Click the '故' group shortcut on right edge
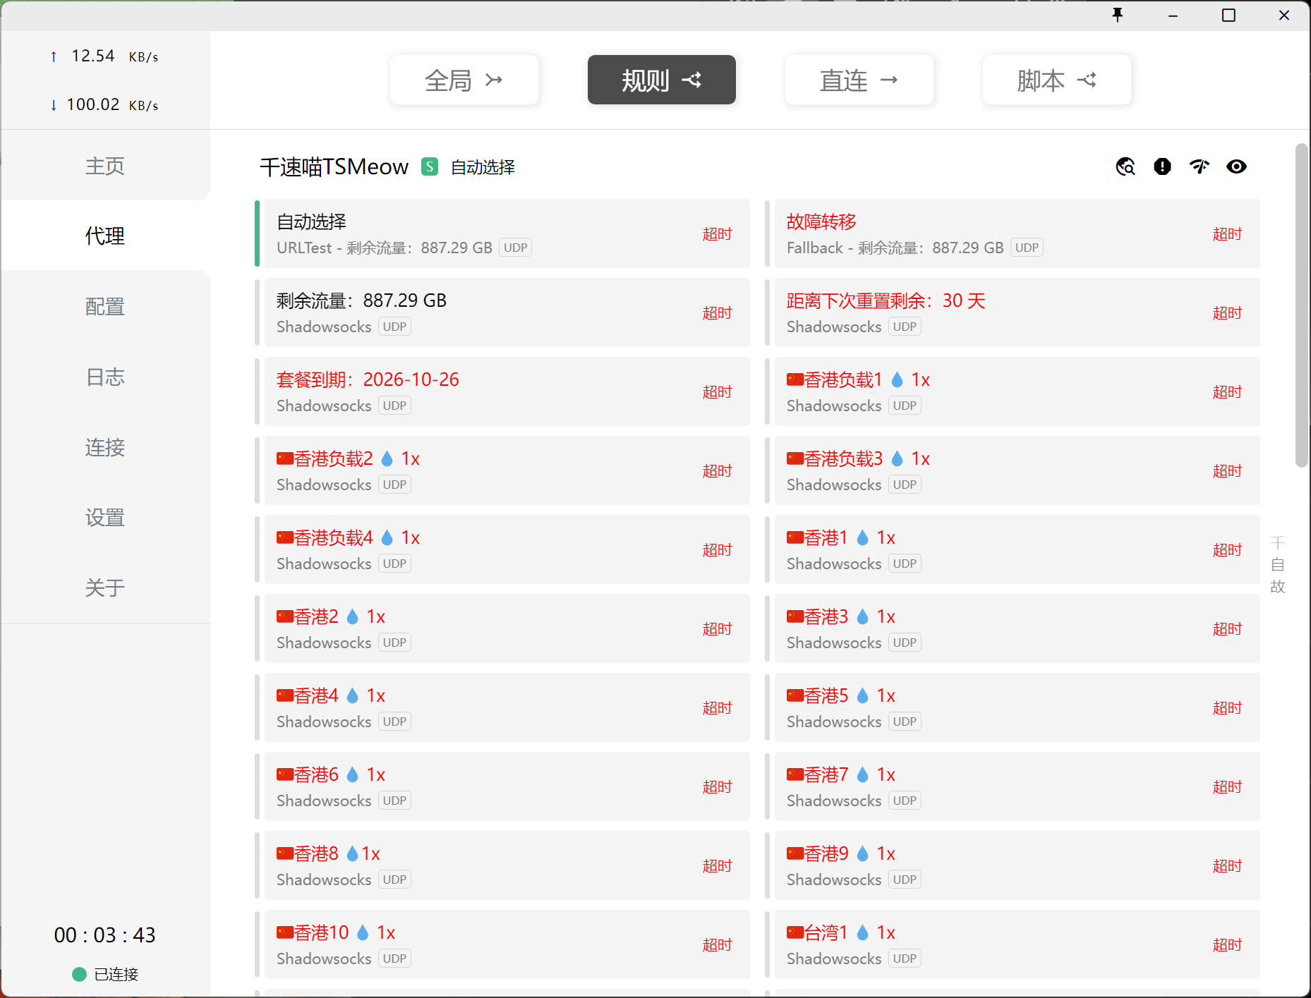 point(1278,587)
